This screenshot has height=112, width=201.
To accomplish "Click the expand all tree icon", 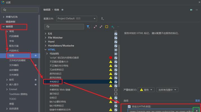I will (x=95, y=27).
